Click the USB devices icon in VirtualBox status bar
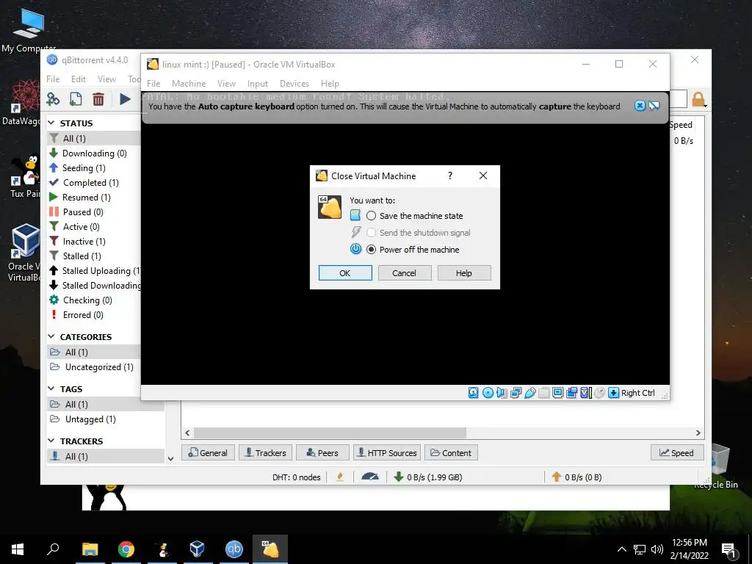This screenshot has height=564, width=752. [x=530, y=393]
